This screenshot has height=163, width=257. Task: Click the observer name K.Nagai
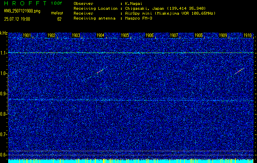[x=134, y=3]
